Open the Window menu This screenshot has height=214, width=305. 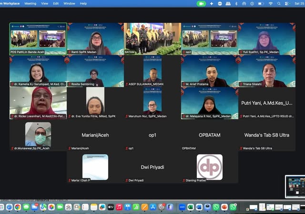pyautogui.click(x=69, y=3)
